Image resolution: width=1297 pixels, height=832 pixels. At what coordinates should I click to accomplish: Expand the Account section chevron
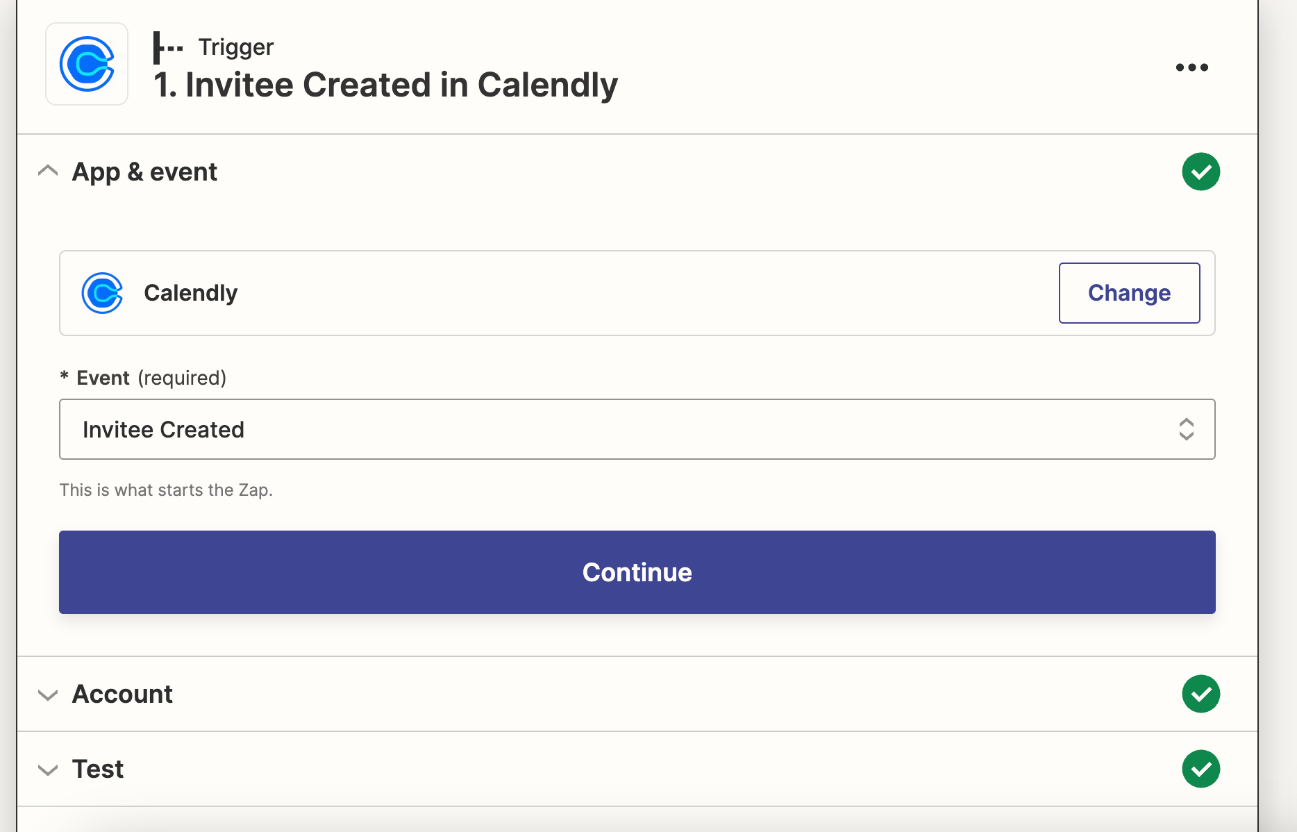coord(48,695)
